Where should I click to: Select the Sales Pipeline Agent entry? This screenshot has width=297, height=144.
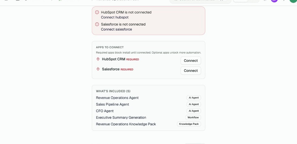[112, 104]
